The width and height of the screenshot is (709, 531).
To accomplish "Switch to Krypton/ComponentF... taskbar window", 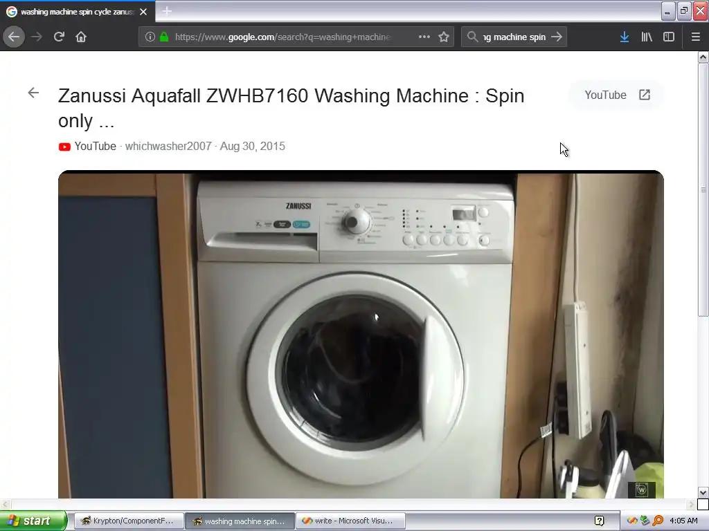I will click(x=129, y=521).
